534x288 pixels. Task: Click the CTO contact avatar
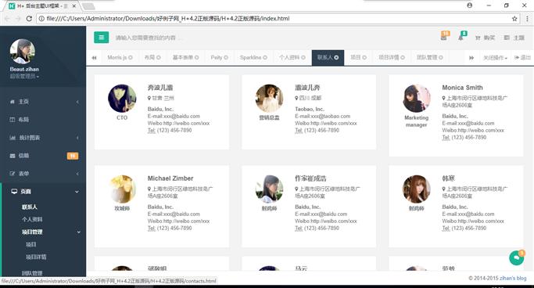(x=122, y=98)
